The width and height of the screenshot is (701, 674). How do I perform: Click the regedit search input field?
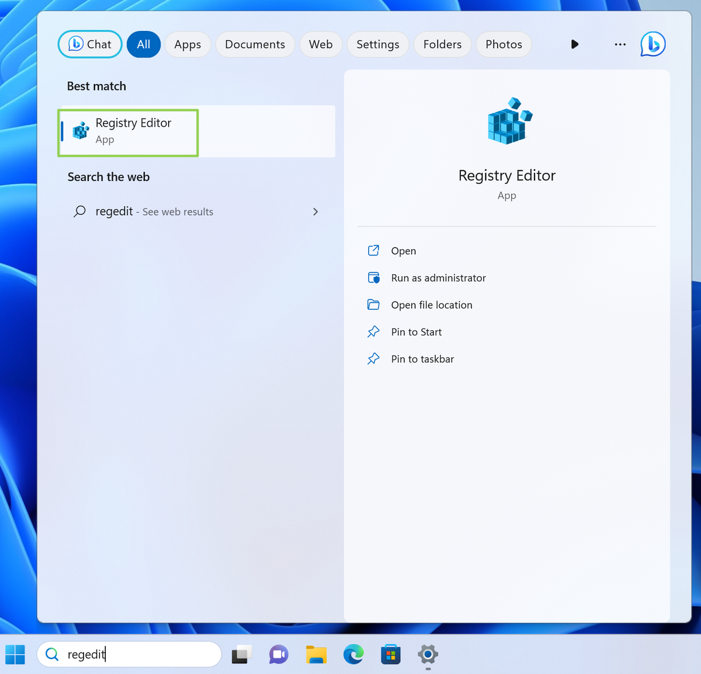tap(129, 654)
